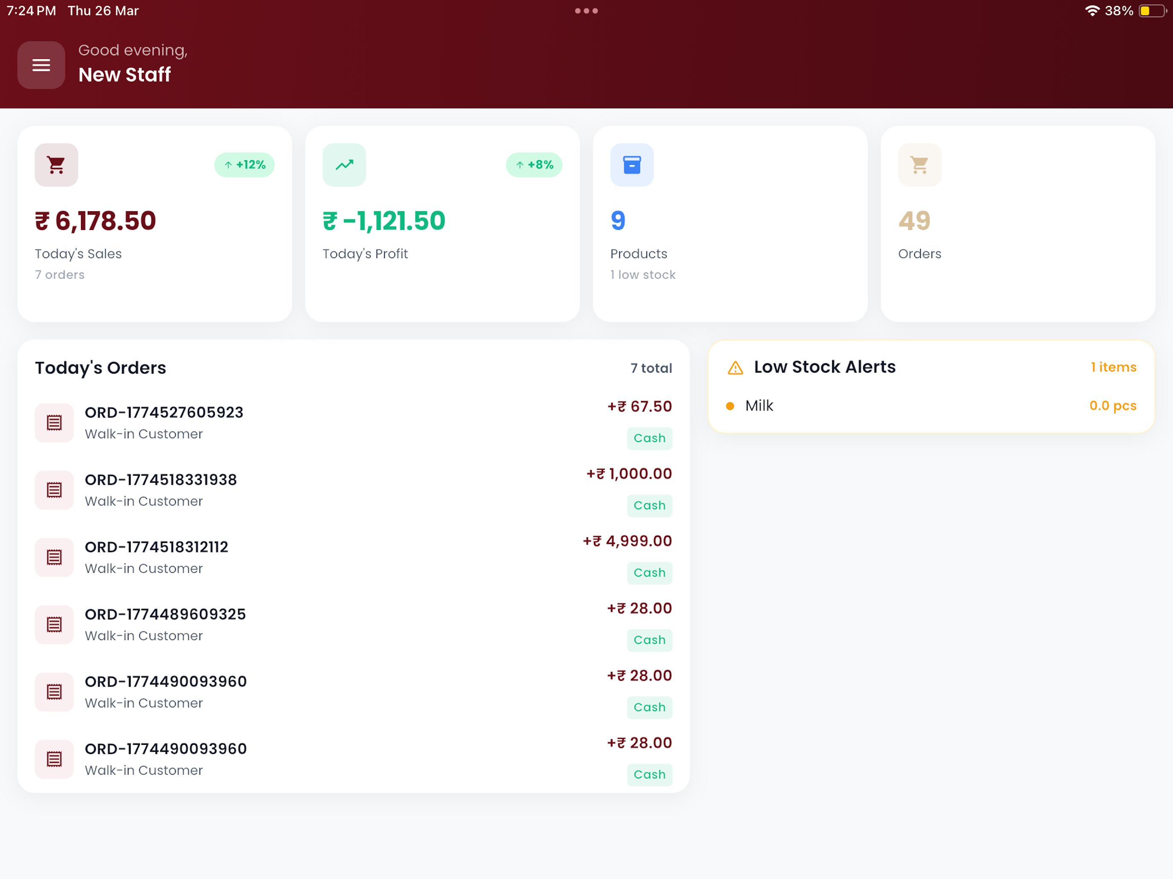Tap the Products box icon

[x=632, y=165]
